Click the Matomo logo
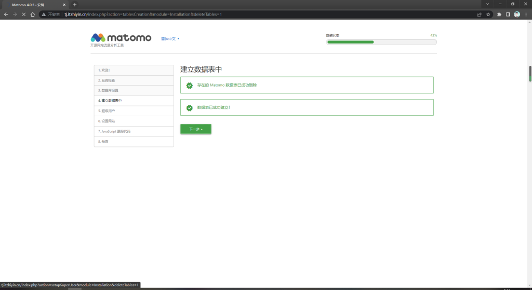This screenshot has width=532, height=290. point(121,38)
